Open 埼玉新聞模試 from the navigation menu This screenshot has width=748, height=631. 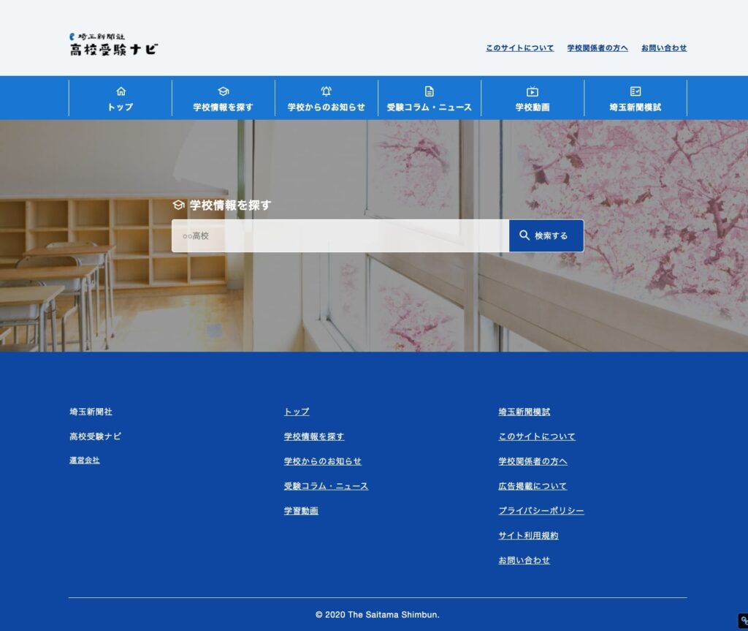[x=635, y=106]
